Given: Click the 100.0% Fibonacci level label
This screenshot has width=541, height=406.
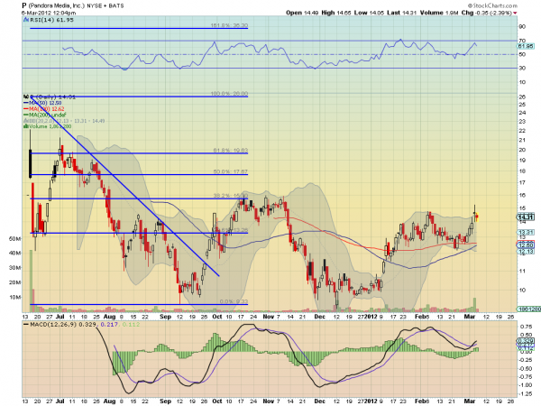Looking at the screenshot, I should (229, 94).
